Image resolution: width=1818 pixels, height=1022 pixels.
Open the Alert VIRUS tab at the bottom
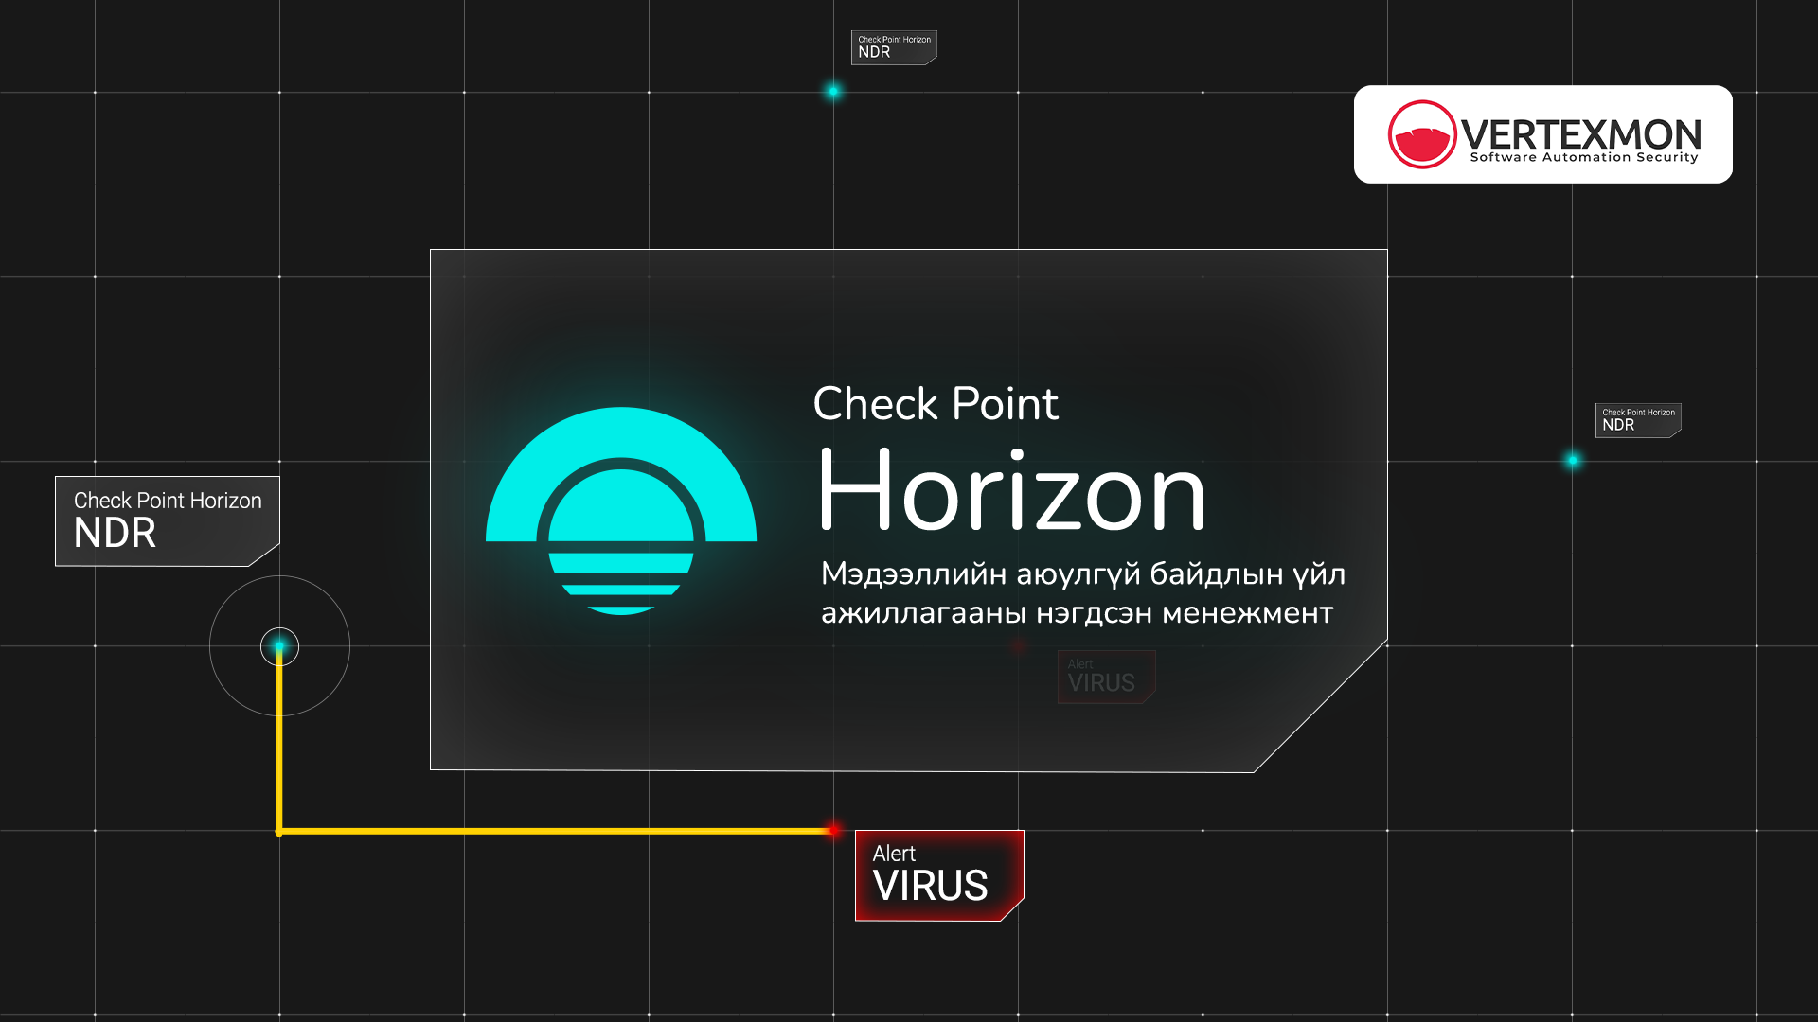coord(938,875)
